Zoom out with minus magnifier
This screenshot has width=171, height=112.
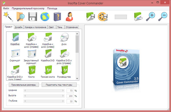(x=163, y=17)
